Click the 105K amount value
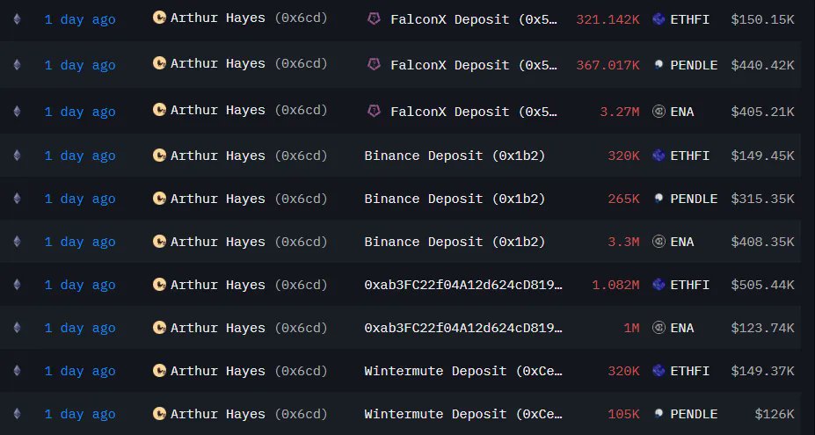The height and width of the screenshot is (435, 815). pos(623,414)
